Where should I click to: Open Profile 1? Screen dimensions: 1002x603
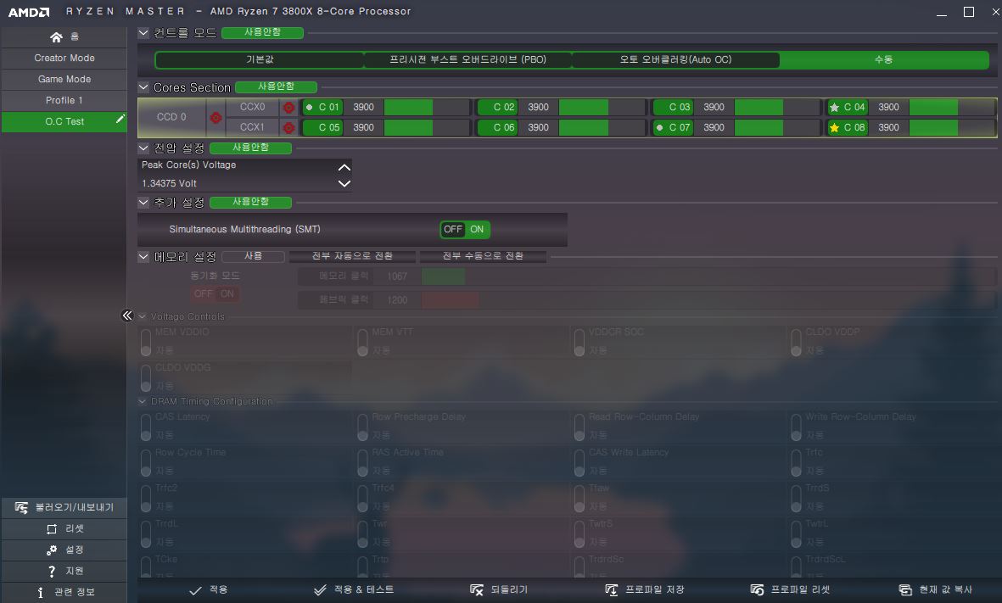64,100
